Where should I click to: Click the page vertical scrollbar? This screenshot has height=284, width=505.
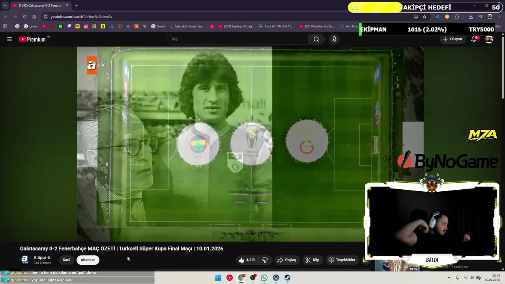(x=503, y=67)
